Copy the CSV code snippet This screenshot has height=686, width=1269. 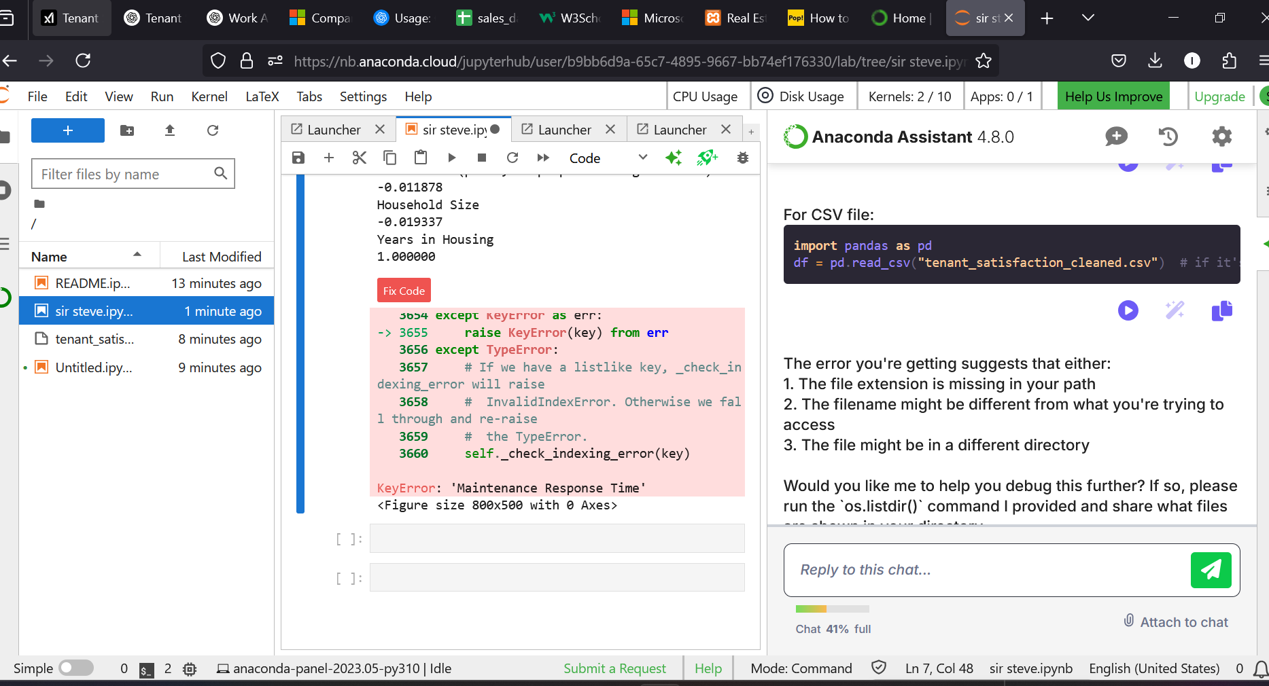tap(1221, 310)
